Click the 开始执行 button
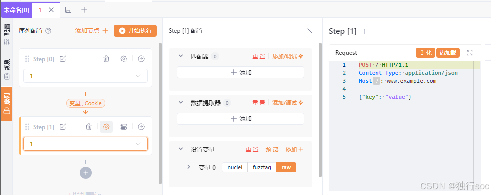Viewport: 491px width, 195px height. coord(135,31)
